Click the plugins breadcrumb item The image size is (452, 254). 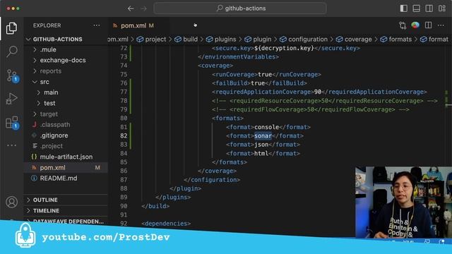pyautogui.click(x=221, y=40)
